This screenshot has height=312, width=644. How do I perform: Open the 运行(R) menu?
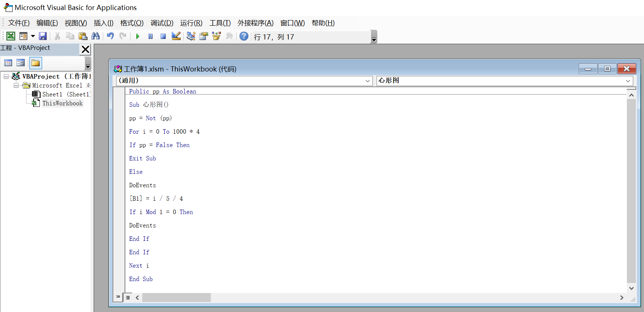tap(191, 23)
